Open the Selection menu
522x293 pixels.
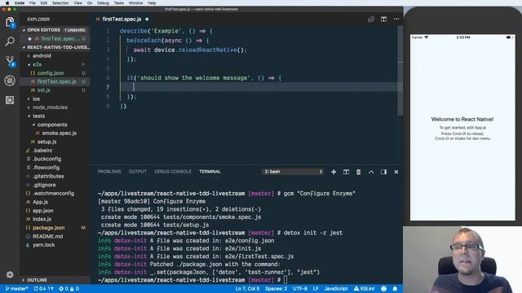60,3
